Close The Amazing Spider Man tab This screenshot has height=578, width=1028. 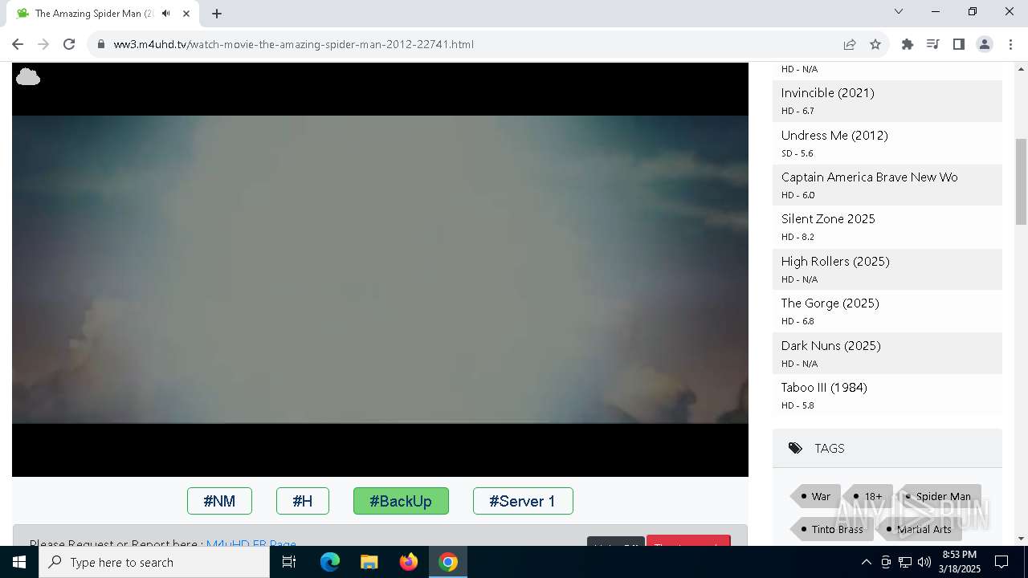186,14
